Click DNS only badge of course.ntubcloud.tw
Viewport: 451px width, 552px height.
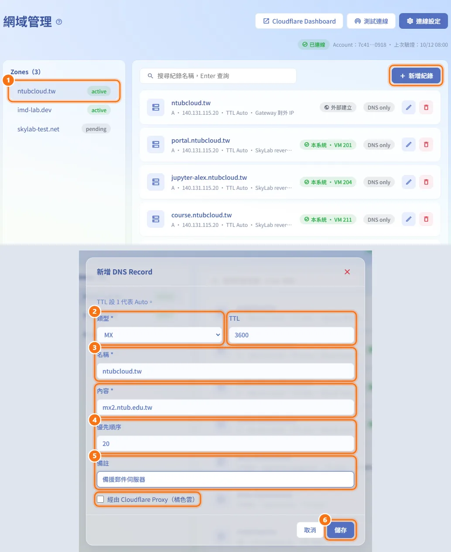click(379, 219)
